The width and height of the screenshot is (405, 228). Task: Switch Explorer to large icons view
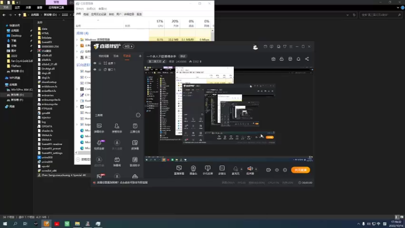[401, 217]
